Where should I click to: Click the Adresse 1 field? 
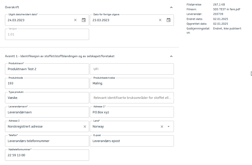coord(132,112)
